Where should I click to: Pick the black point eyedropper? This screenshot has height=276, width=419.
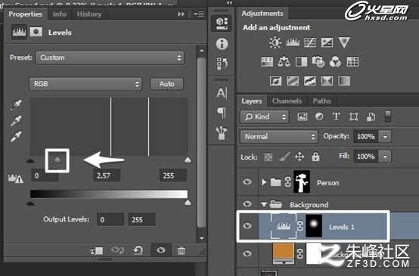(16, 105)
